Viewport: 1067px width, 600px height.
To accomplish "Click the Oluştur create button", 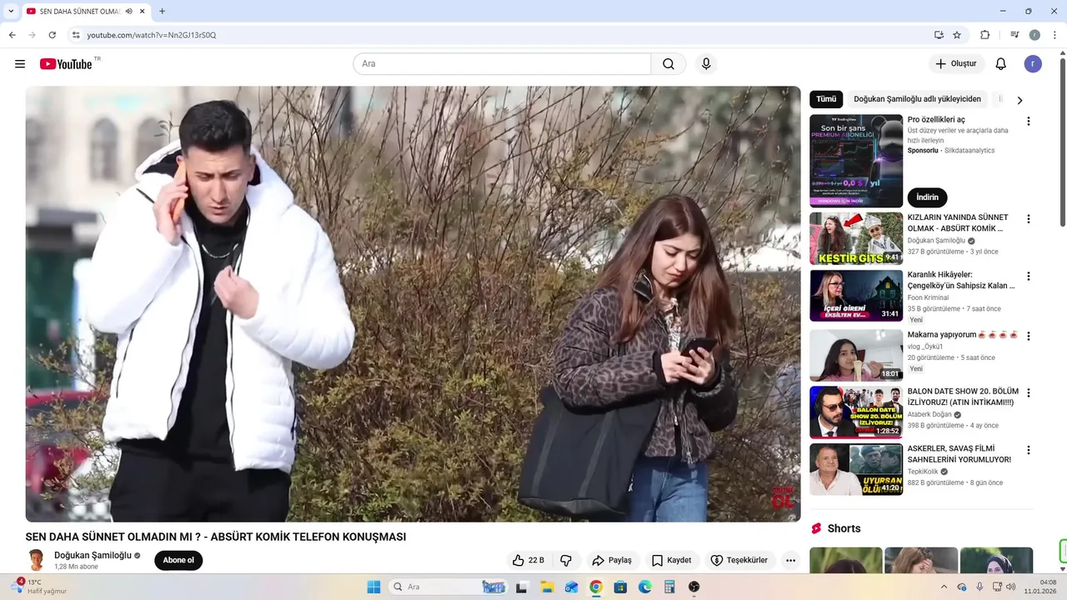I will 956,64.
